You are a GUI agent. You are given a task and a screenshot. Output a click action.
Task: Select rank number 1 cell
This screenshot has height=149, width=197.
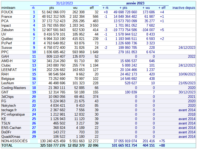coord(34,12)
